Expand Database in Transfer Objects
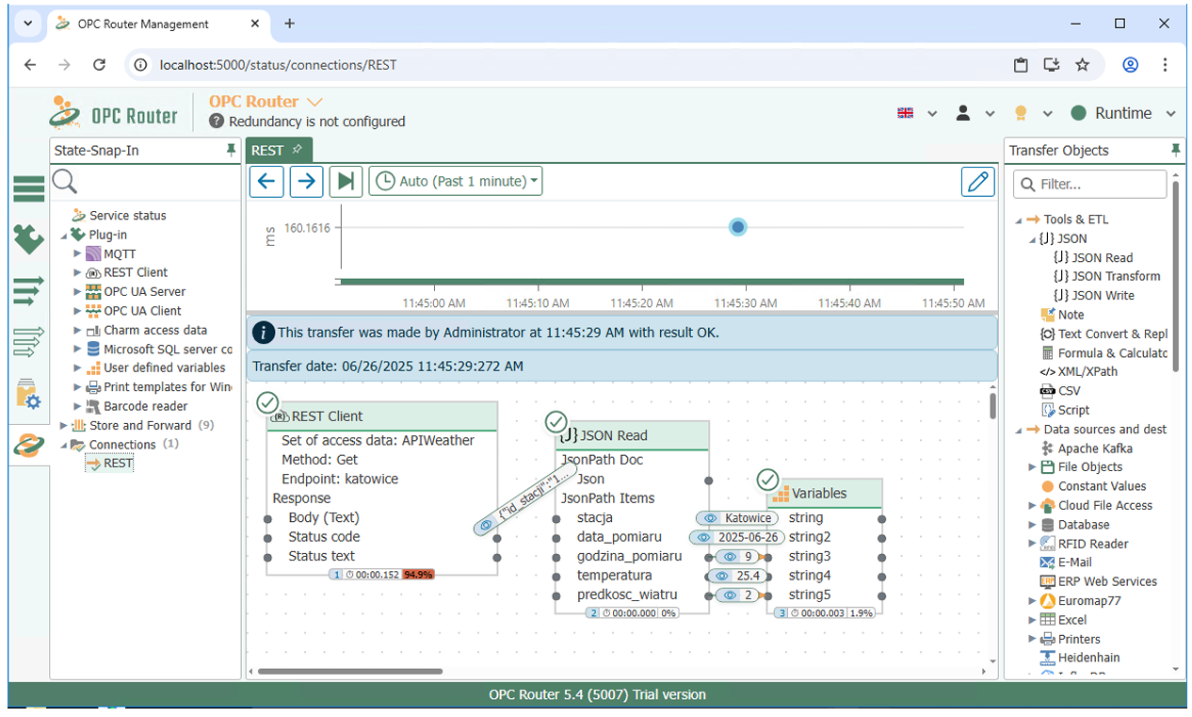 [1033, 525]
